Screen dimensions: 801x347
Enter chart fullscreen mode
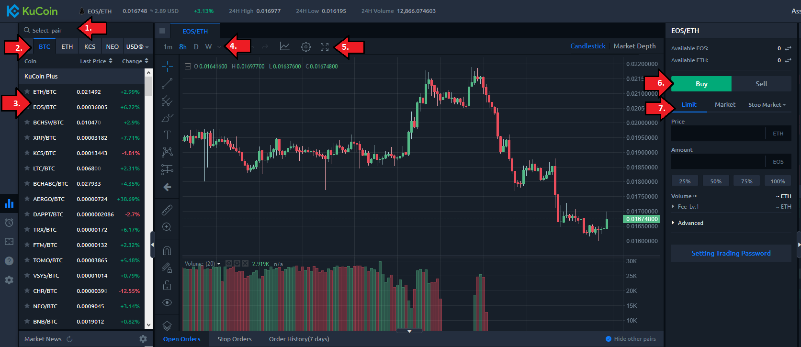tap(325, 46)
